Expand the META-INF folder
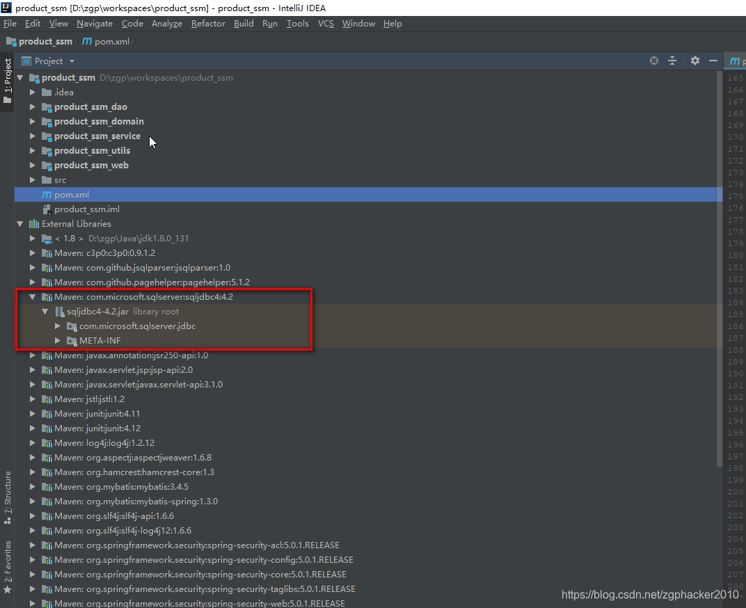Viewport: 746px width, 608px height. (58, 341)
